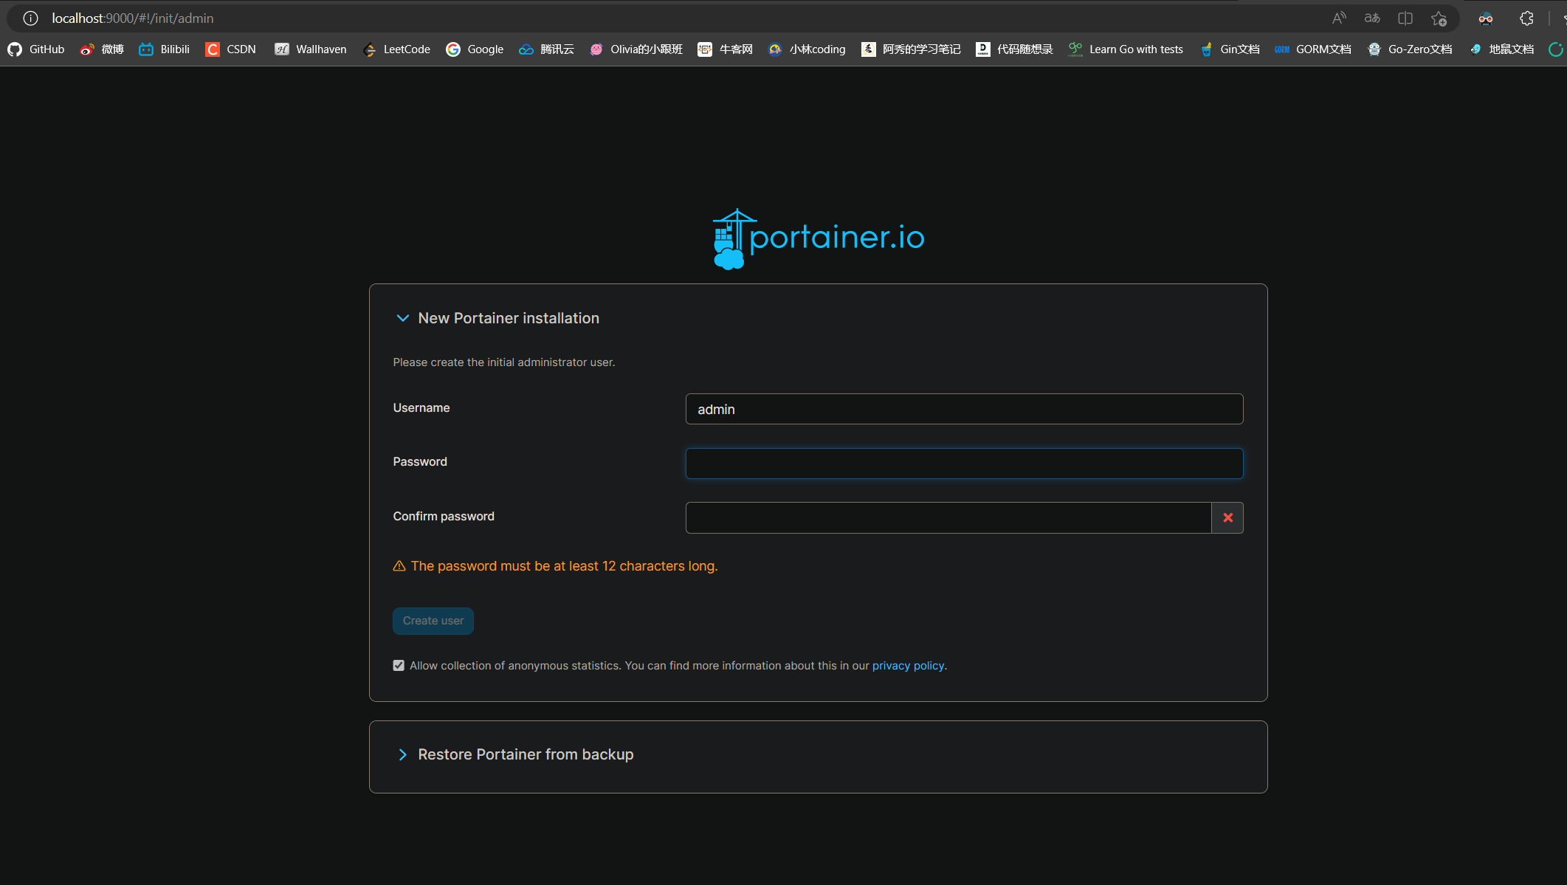Click the add-to-favorites star icon
Image resolution: width=1567 pixels, height=885 pixels.
(1438, 18)
